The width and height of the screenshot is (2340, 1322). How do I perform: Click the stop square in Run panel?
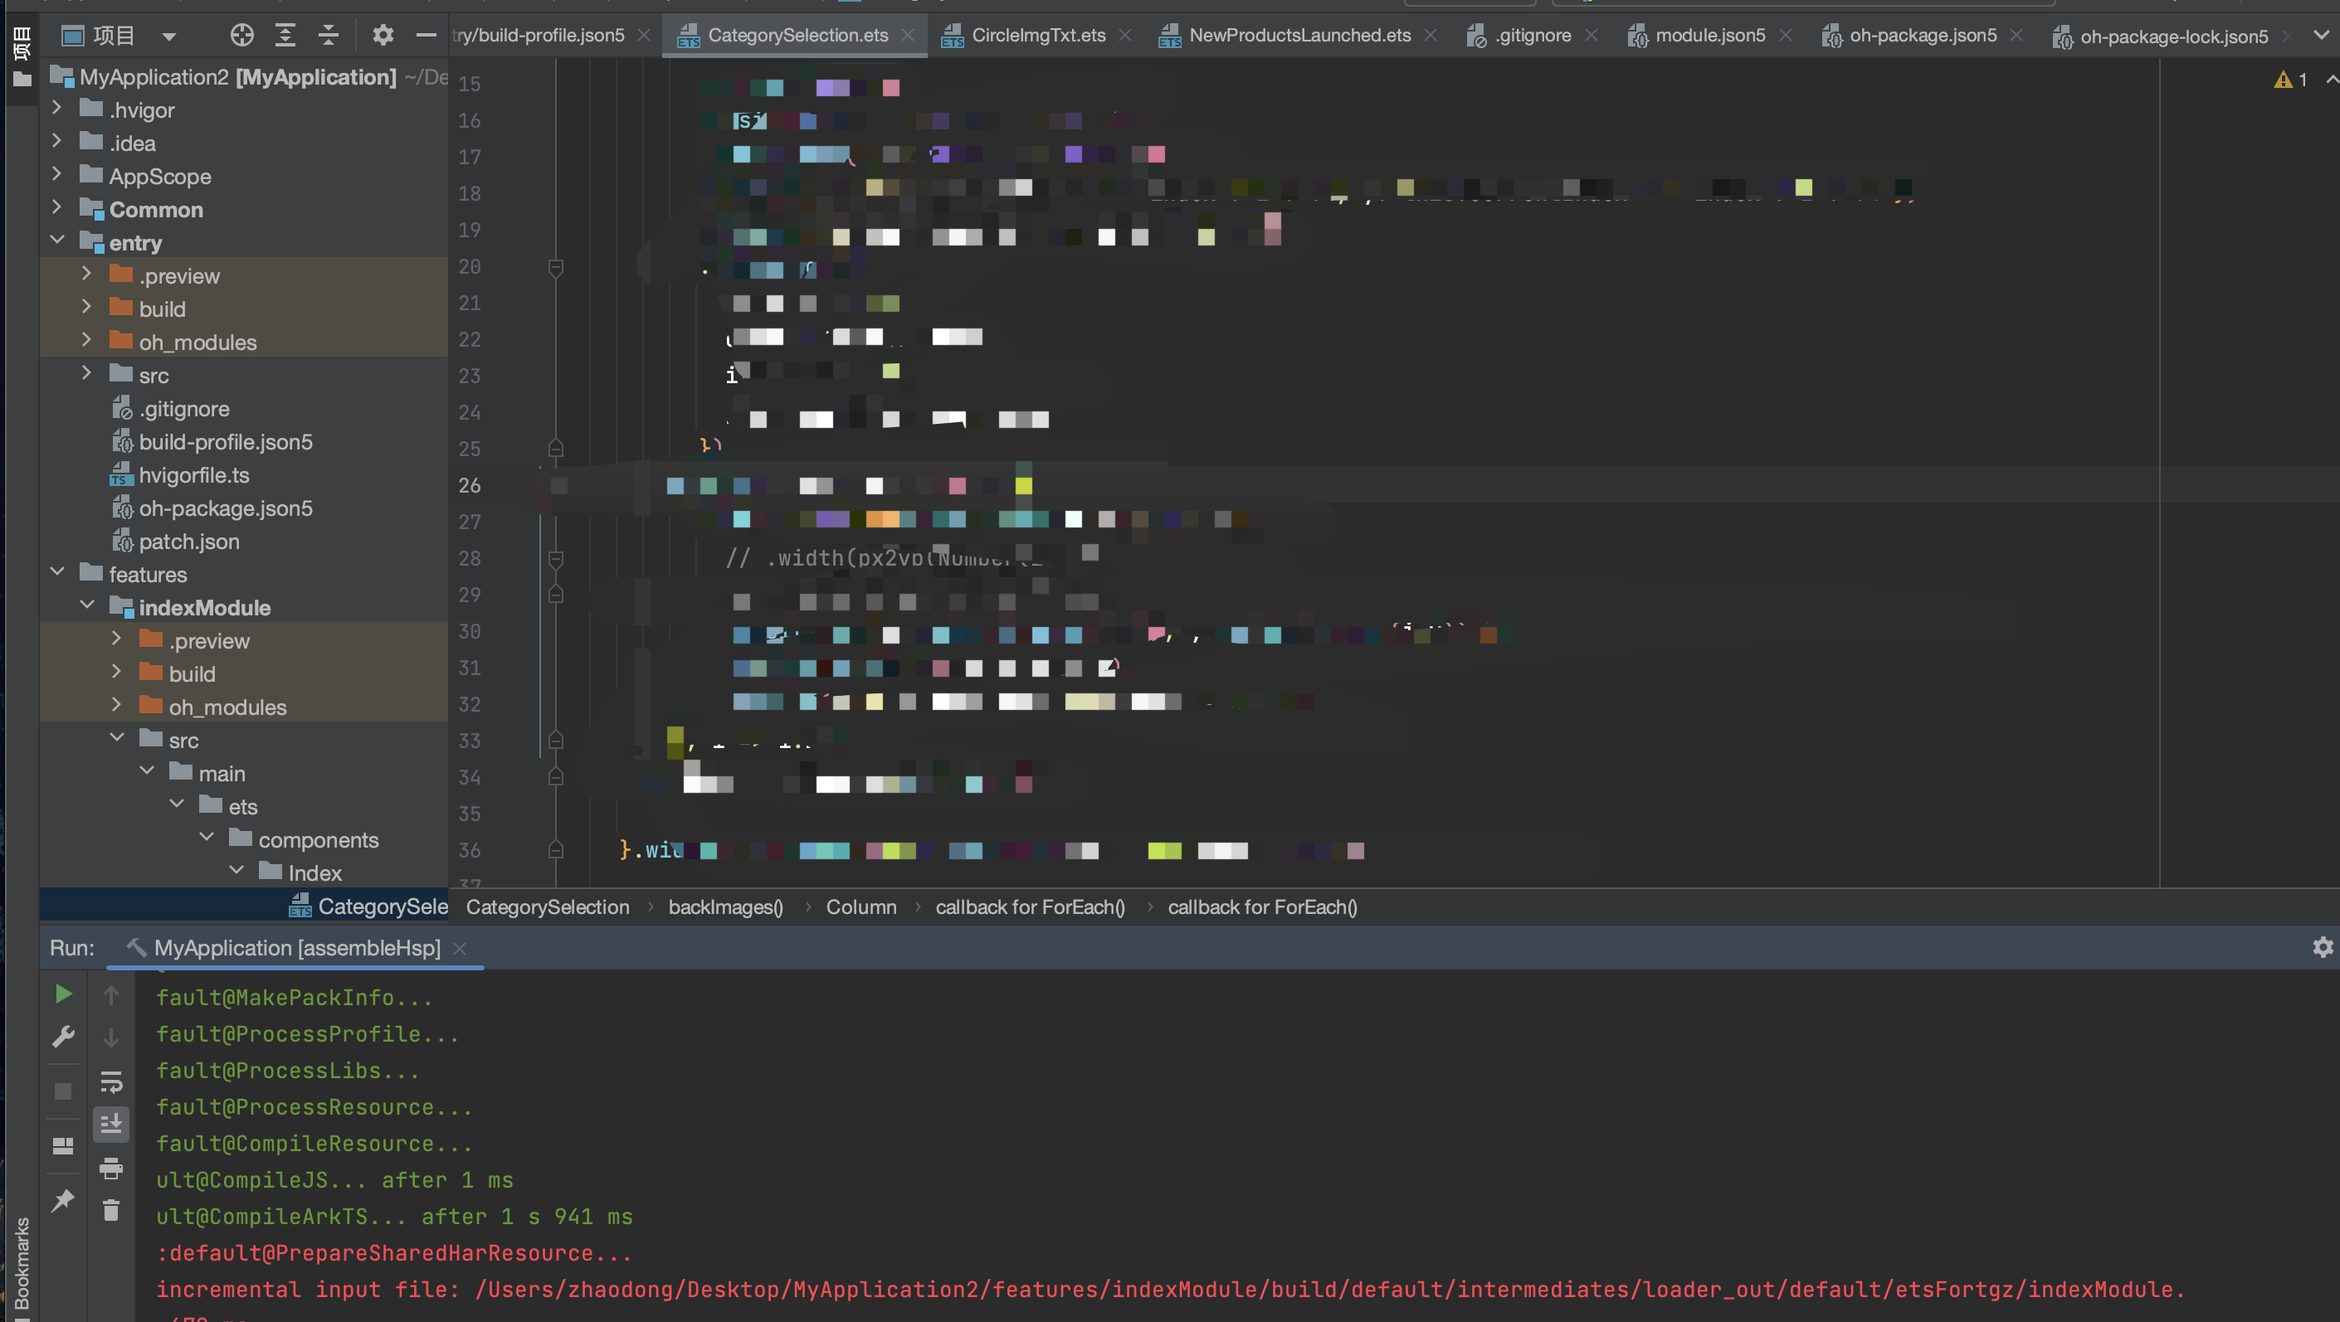64,1091
